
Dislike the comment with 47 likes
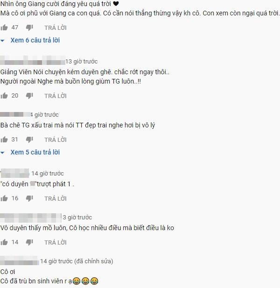29,28
